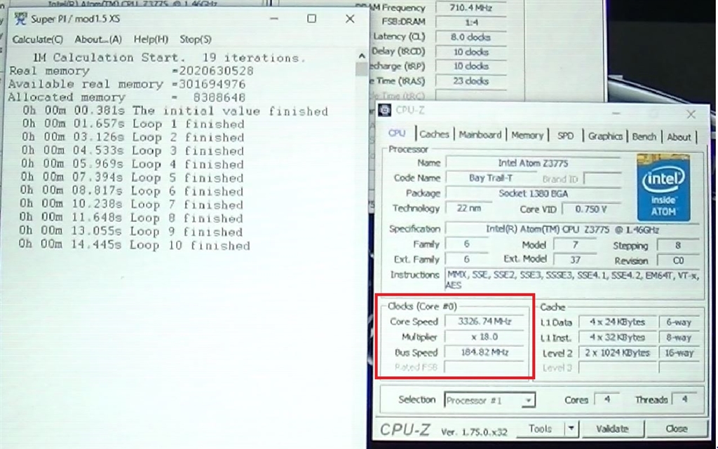The height and width of the screenshot is (449, 718).
Task: Click the Package value Socket 1380 BGA
Action: [533, 193]
